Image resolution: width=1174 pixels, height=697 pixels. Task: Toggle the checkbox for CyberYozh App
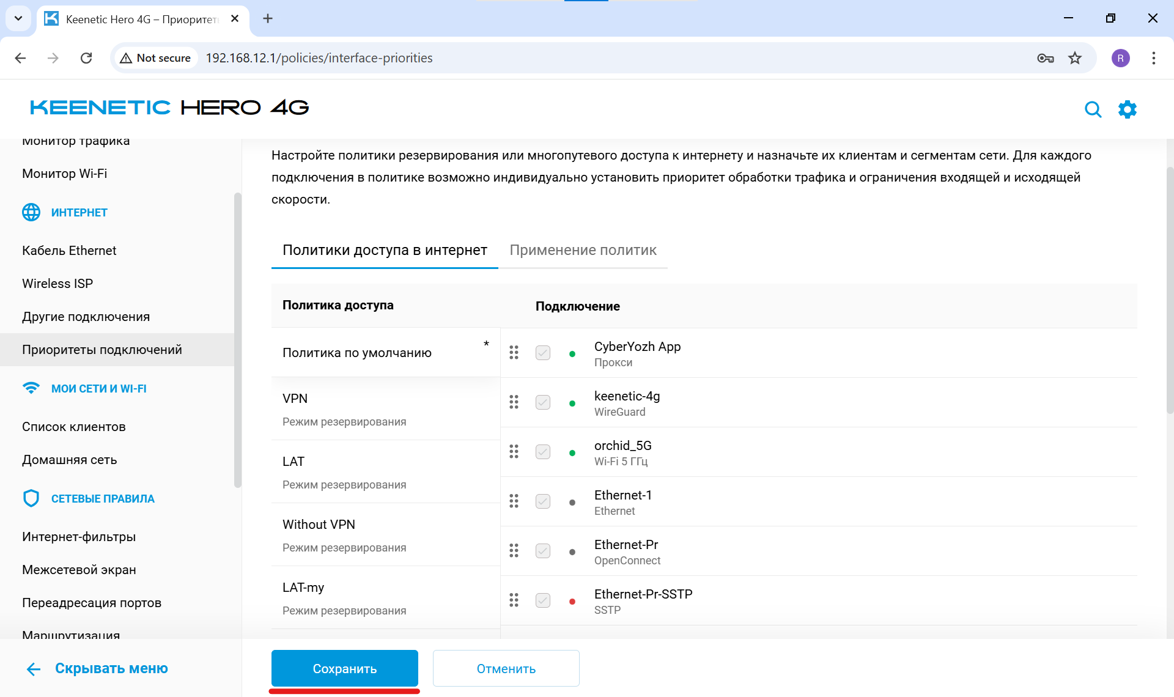tap(542, 353)
